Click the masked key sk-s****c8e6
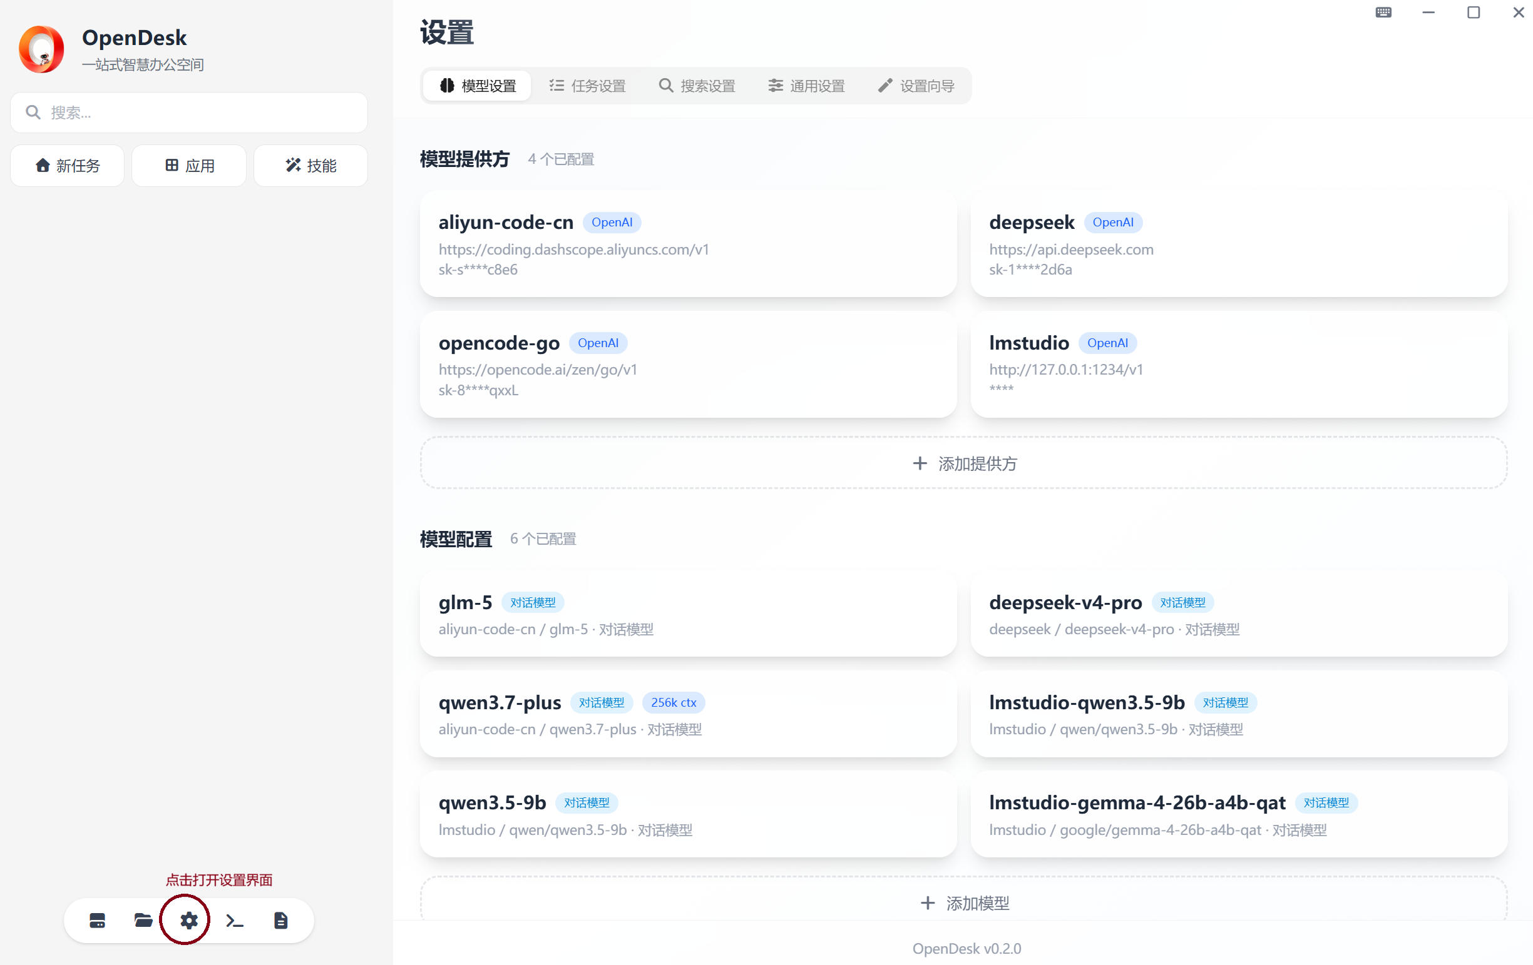This screenshot has width=1533, height=965. click(478, 270)
